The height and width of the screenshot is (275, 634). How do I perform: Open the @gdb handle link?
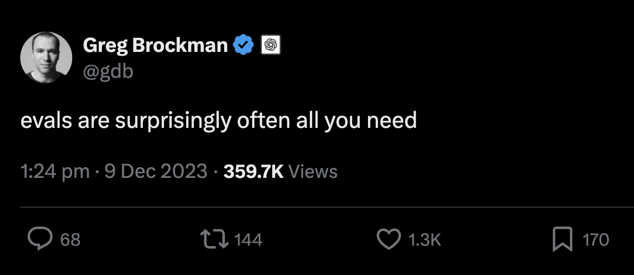(x=108, y=71)
